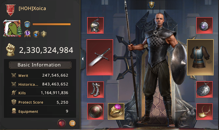Click the golden crest at top center
The image size is (219, 130).
tap(152, 5)
